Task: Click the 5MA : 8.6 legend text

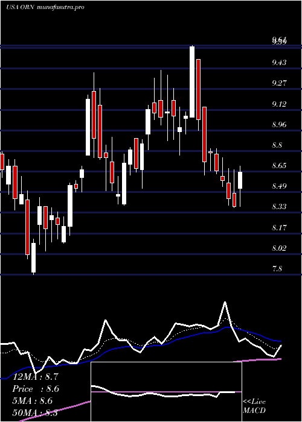Action: click(x=34, y=401)
